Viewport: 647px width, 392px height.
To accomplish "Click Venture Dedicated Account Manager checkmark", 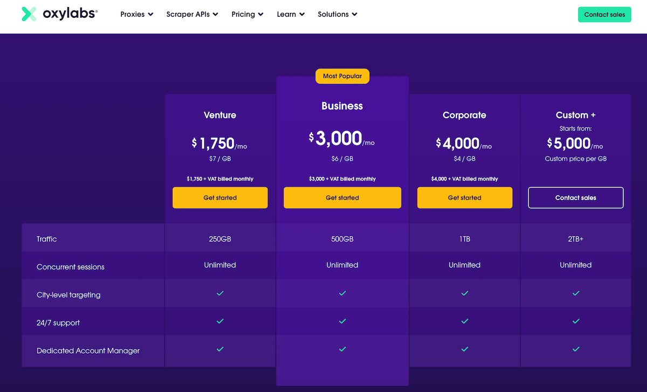I will point(220,349).
